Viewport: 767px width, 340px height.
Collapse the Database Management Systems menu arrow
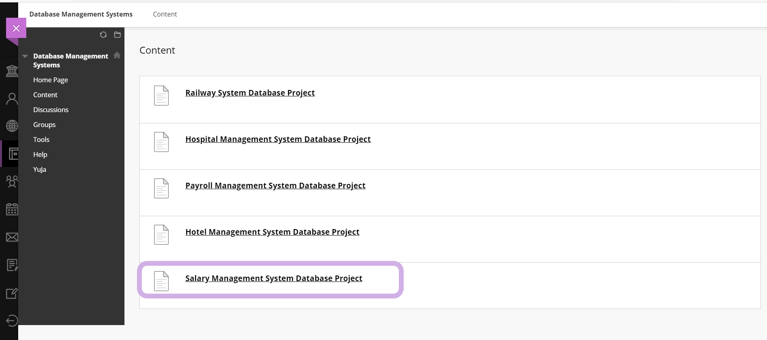[25, 56]
